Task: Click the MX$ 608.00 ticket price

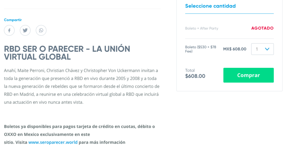Action: click(235, 49)
